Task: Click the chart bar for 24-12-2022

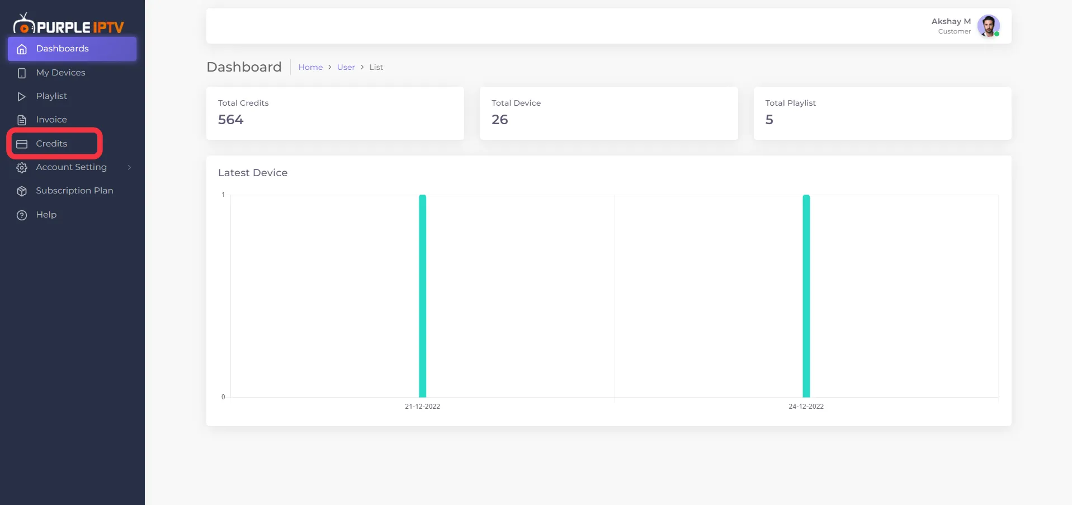Action: [x=806, y=296]
